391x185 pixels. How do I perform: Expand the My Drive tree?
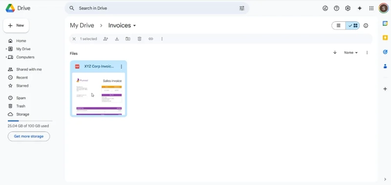[6, 49]
